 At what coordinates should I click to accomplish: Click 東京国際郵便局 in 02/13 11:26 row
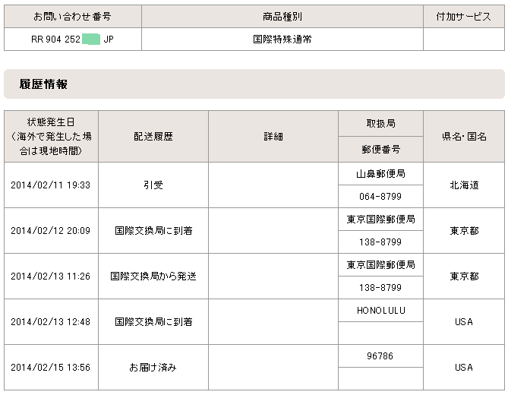tap(380, 265)
